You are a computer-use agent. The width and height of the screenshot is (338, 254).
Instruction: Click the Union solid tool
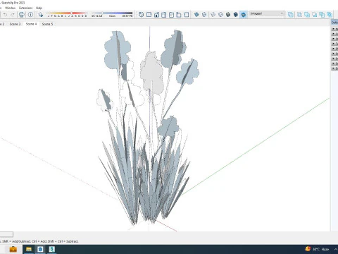click(307, 15)
